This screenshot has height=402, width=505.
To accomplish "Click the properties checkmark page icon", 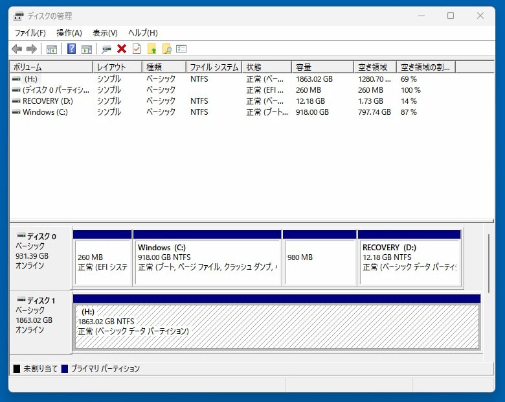I will tap(137, 49).
